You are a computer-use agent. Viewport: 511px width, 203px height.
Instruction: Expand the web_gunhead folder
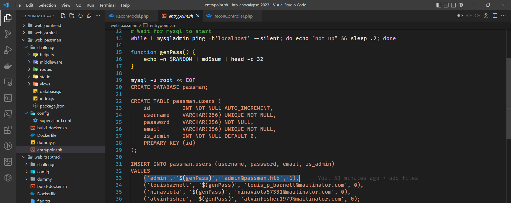(48, 25)
